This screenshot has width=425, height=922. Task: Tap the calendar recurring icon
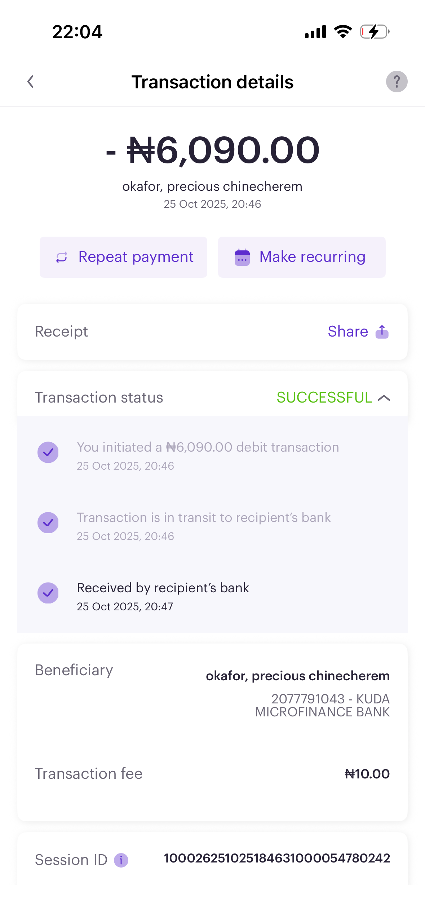242,257
